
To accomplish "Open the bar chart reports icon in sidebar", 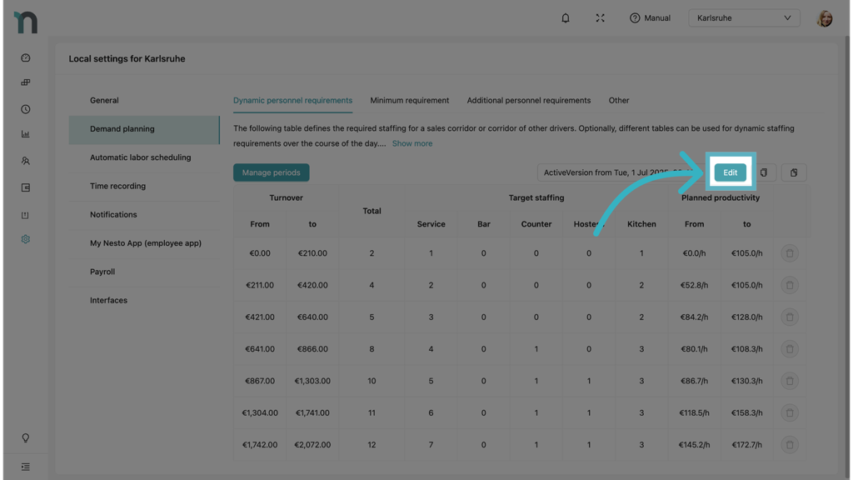I will (26, 134).
